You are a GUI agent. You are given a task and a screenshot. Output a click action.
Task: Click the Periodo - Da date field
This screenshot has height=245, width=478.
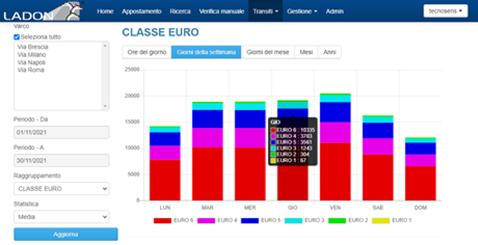coord(61,133)
